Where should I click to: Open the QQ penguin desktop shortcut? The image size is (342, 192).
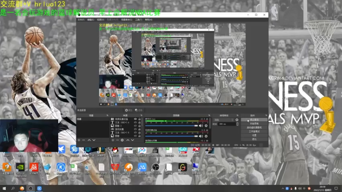(x=115, y=150)
